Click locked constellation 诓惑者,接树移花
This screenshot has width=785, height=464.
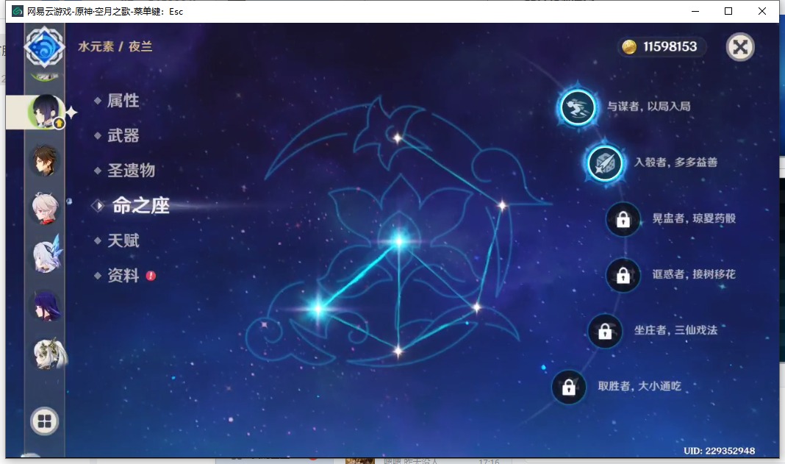pos(623,275)
